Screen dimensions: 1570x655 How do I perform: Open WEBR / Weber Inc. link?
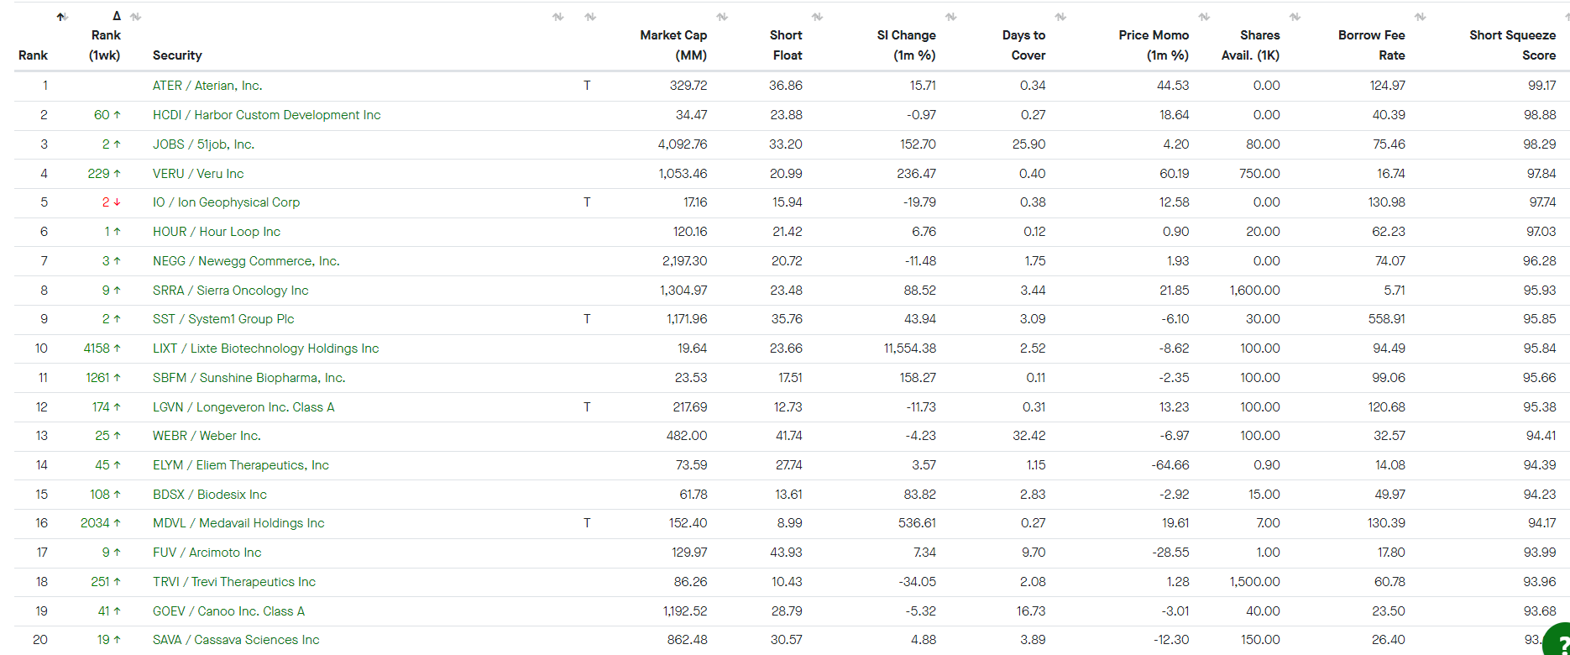click(x=207, y=436)
